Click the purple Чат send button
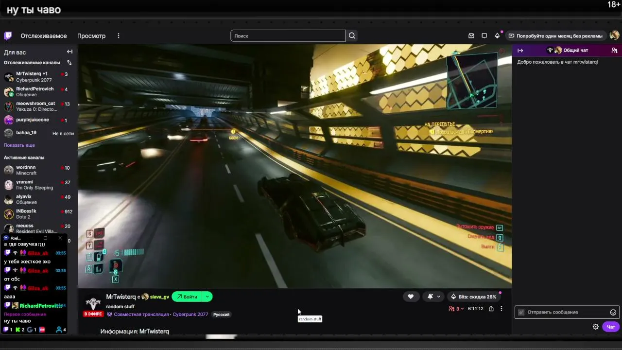 (610, 327)
